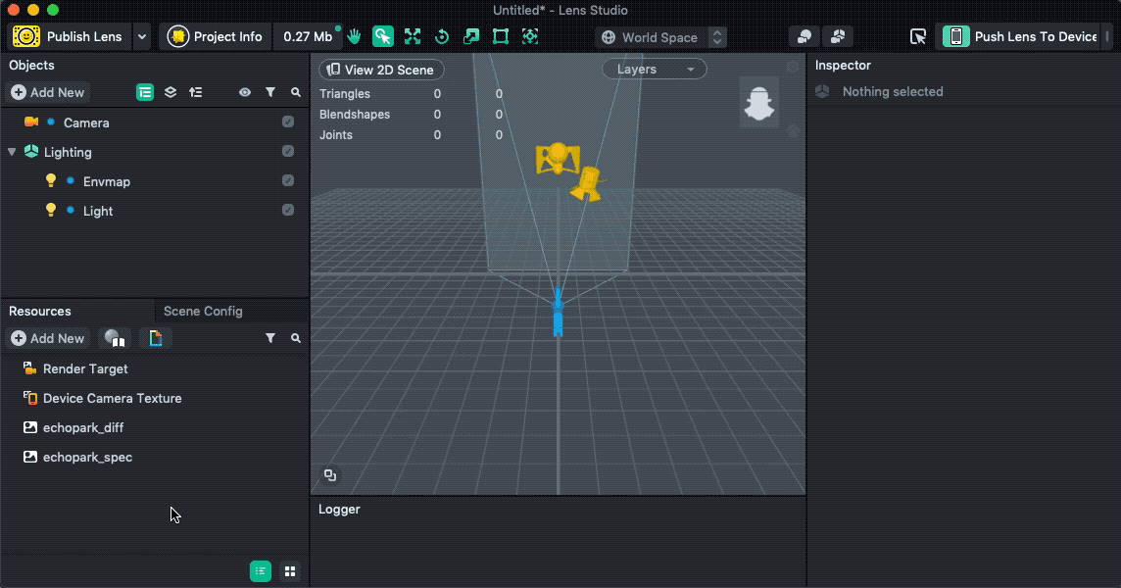Choose the Move tool with four arrows

(x=413, y=36)
